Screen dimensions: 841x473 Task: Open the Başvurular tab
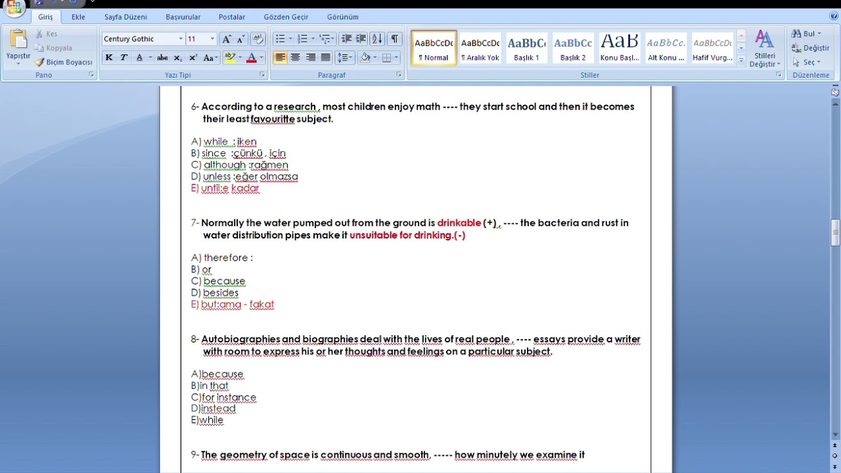183,17
